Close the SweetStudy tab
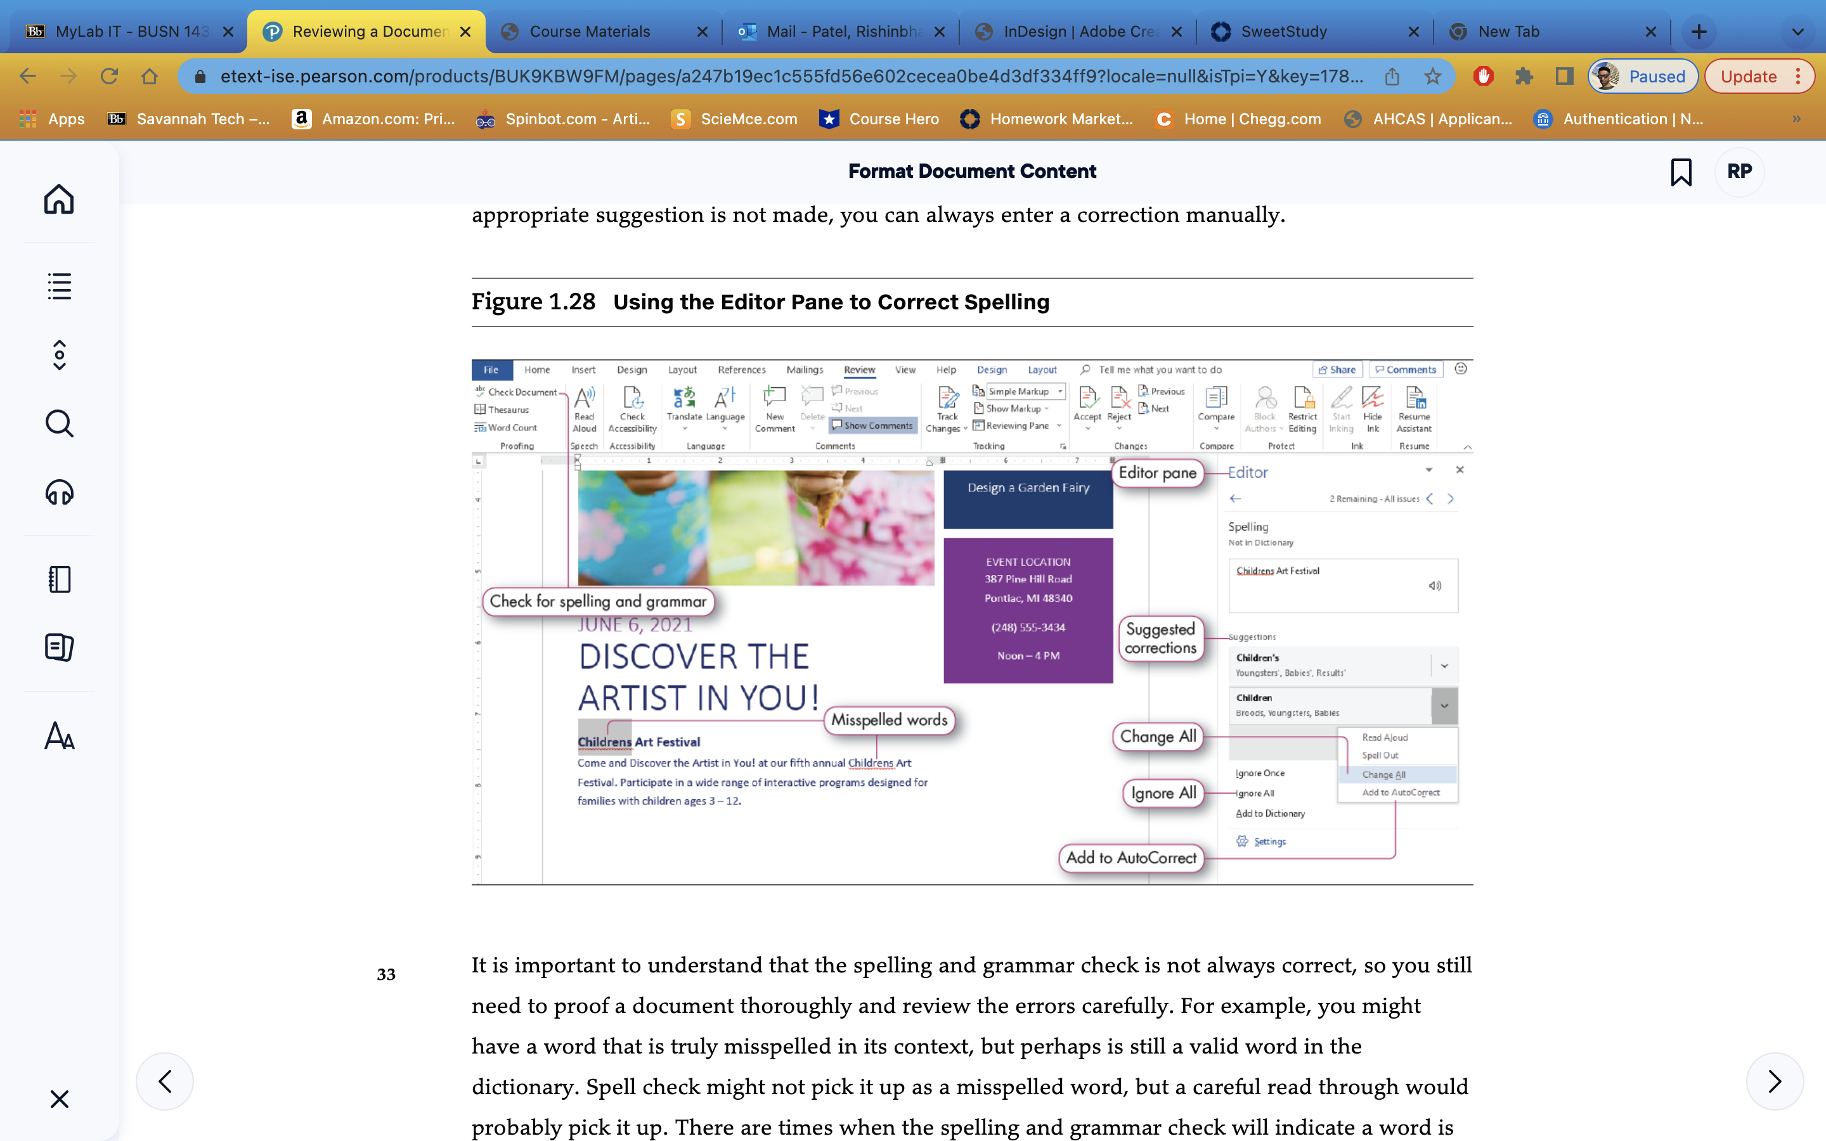This screenshot has width=1826, height=1141. pos(1413,32)
